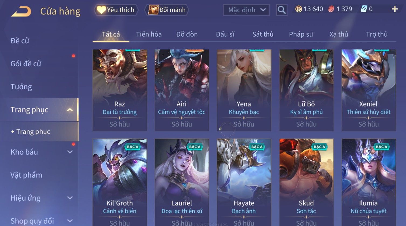Select the Xạ thủ tab
Screen dimensions: 406x226
pyautogui.click(x=339, y=34)
